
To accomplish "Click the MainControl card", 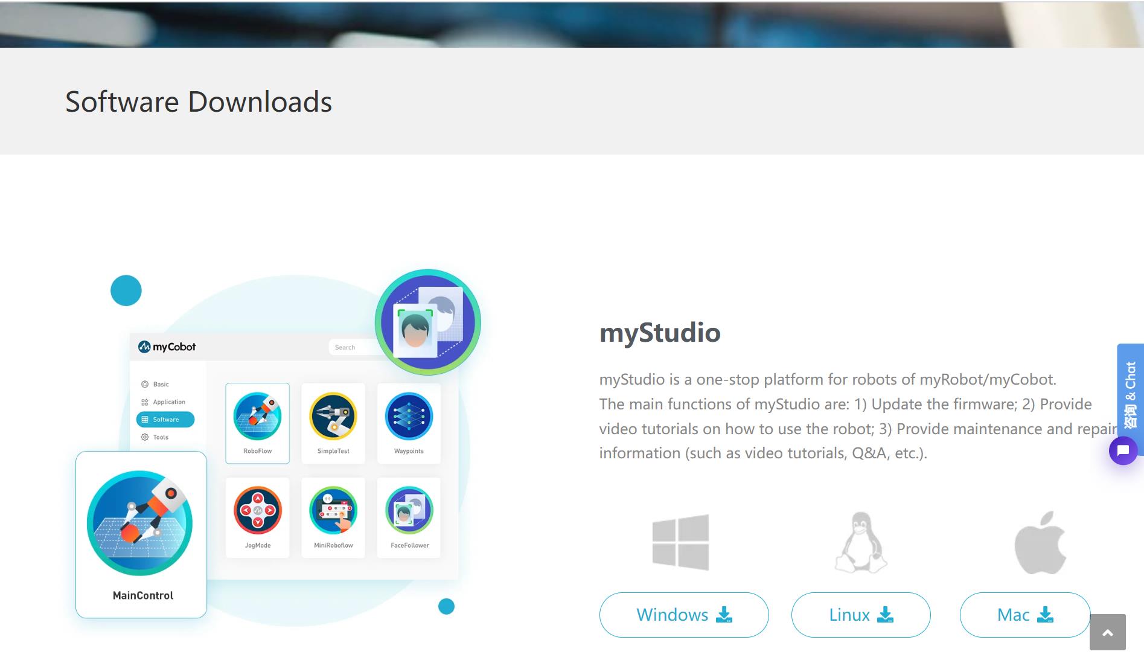I will [x=141, y=534].
